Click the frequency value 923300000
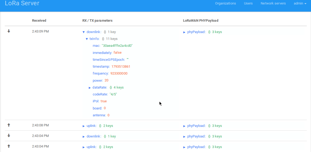This screenshot has width=311, height=152. point(119,73)
